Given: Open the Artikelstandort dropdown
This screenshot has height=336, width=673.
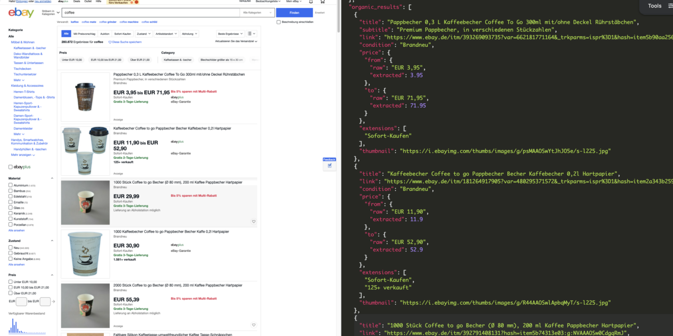Looking at the screenshot, I should 166,34.
